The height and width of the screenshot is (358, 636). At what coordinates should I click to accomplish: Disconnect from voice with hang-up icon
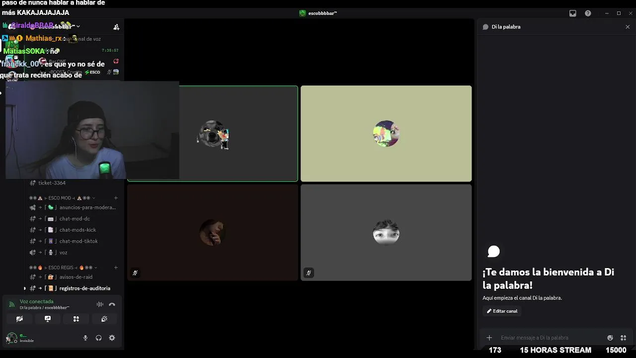point(112,304)
